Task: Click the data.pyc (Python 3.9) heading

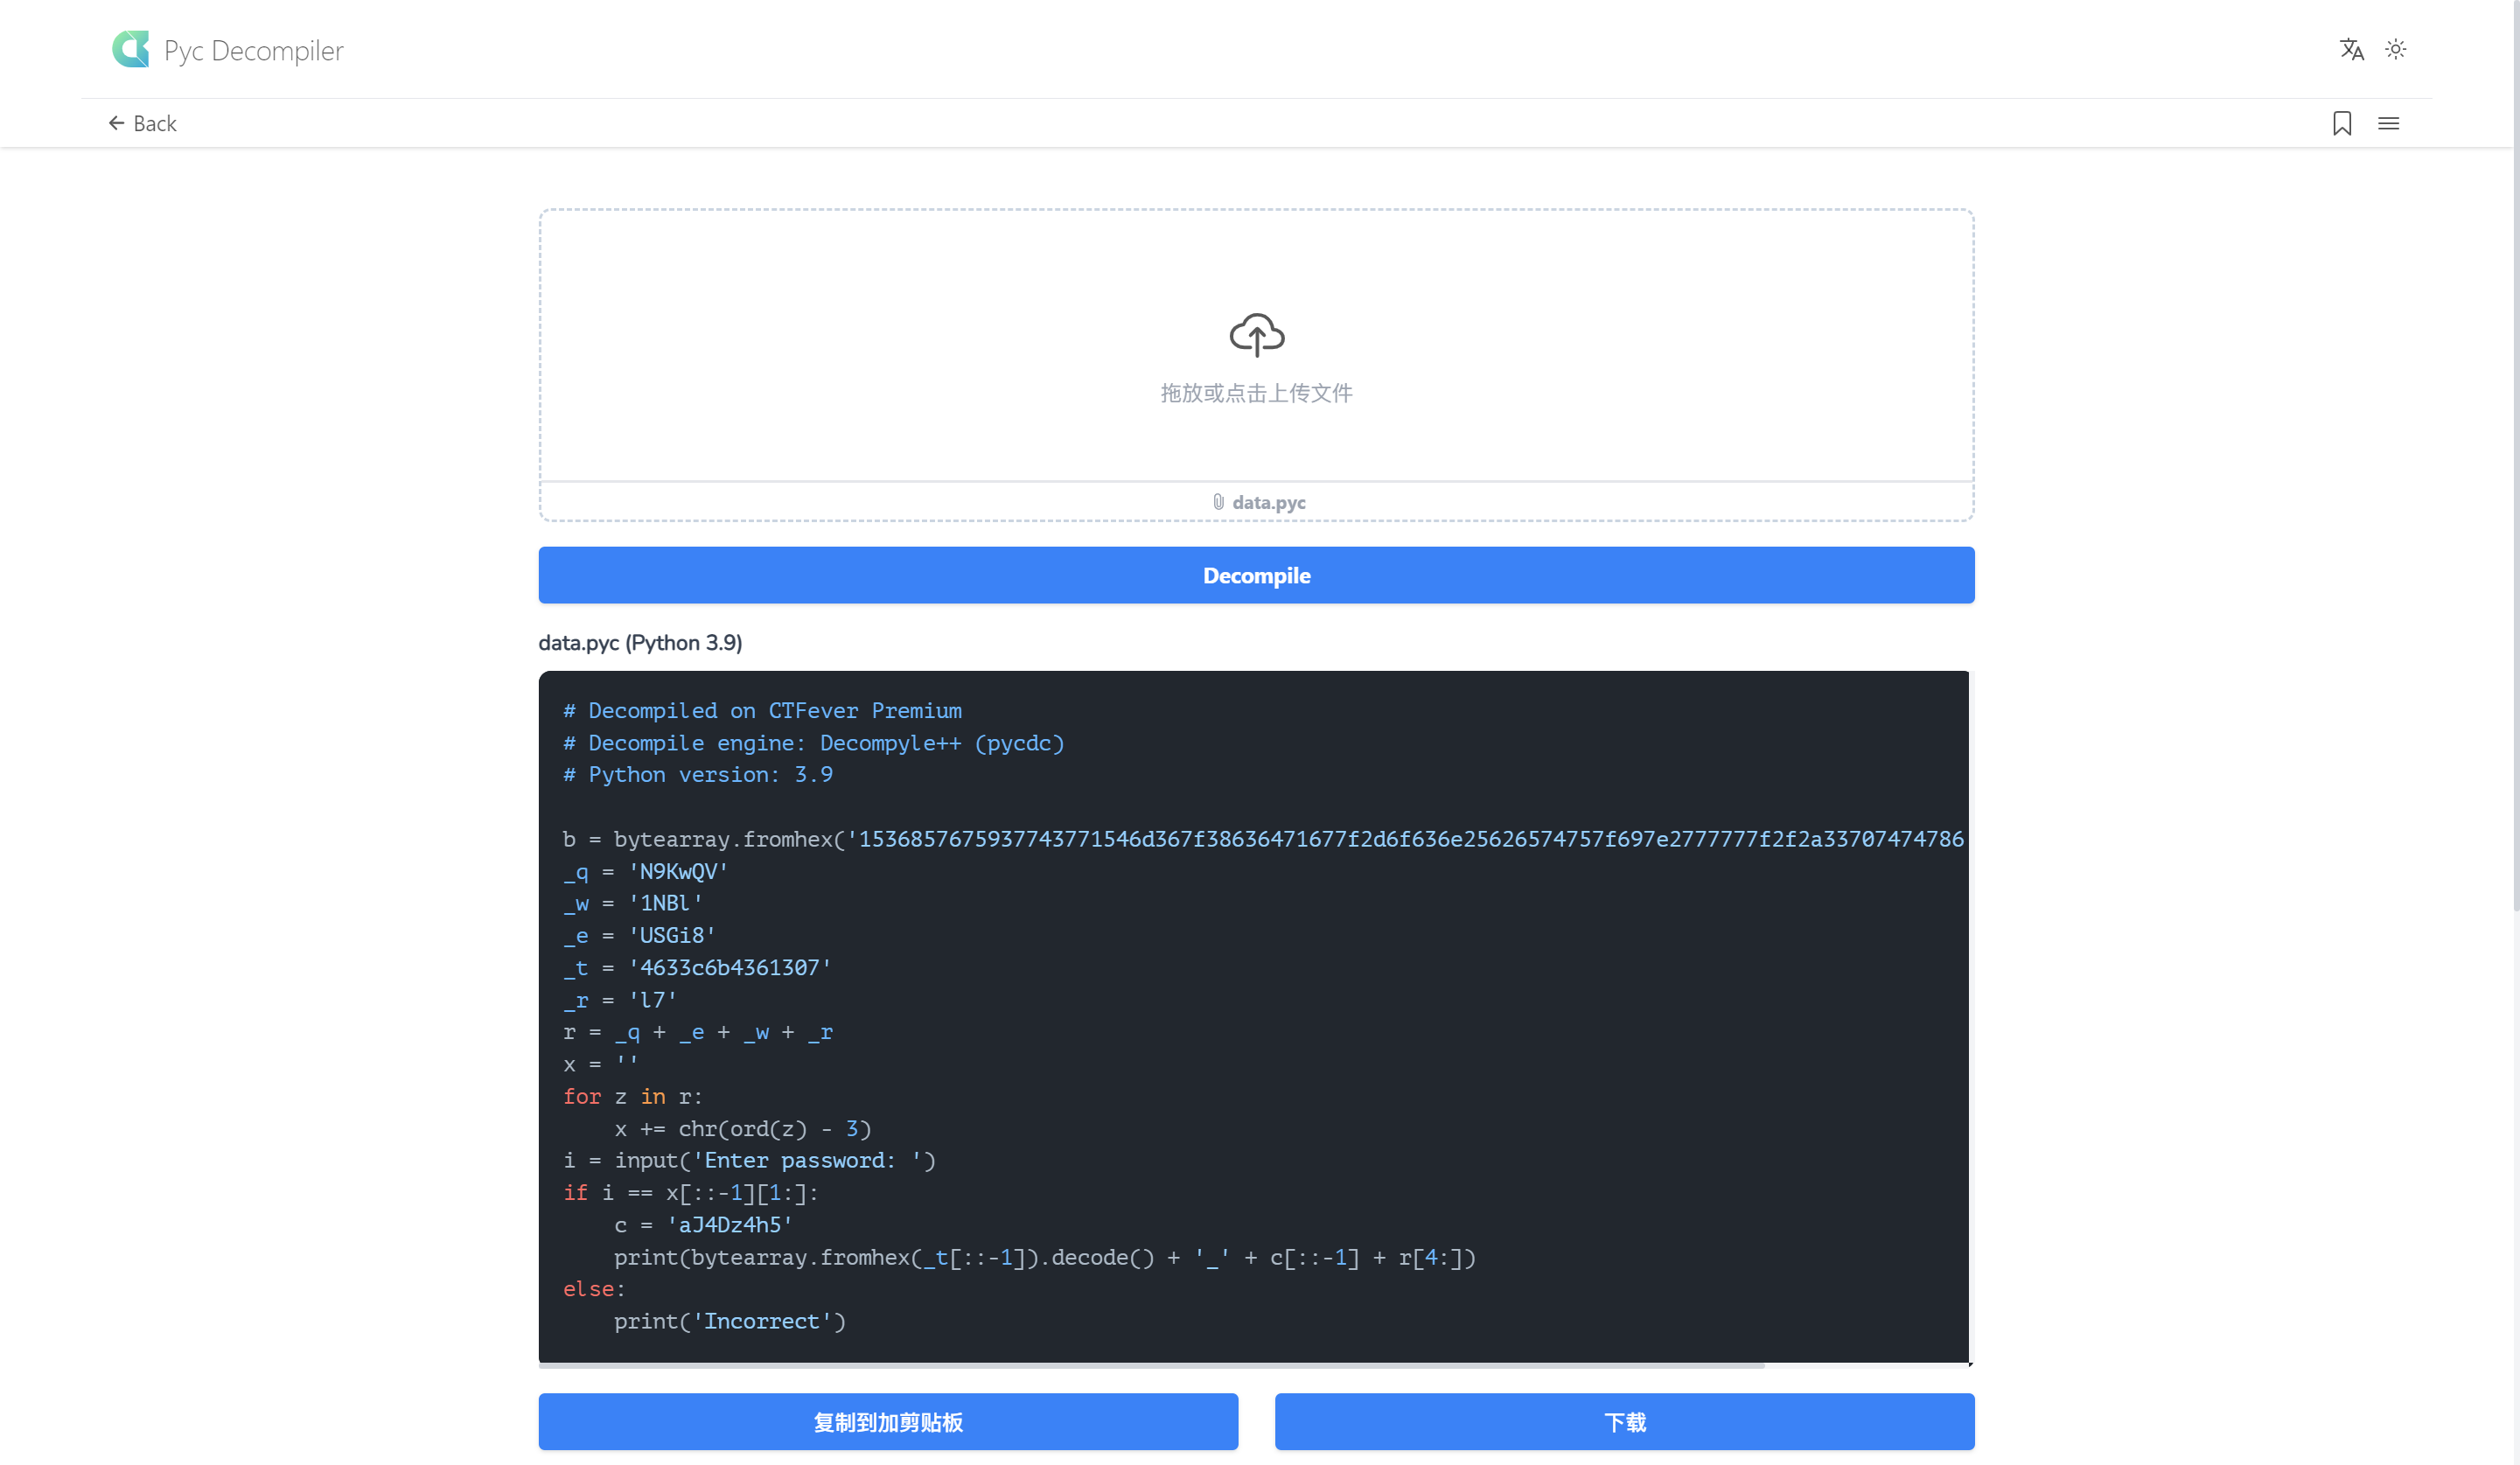Action: tap(640, 643)
